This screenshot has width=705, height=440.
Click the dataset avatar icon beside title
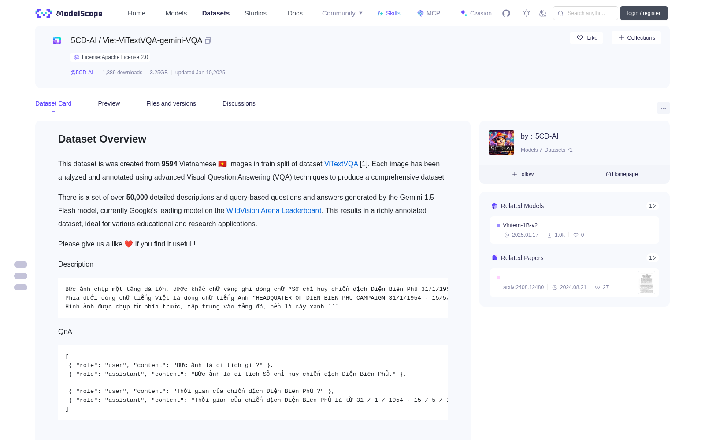point(57,40)
